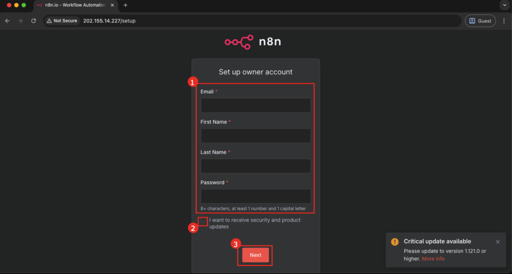Focus the Email input field

click(255, 105)
